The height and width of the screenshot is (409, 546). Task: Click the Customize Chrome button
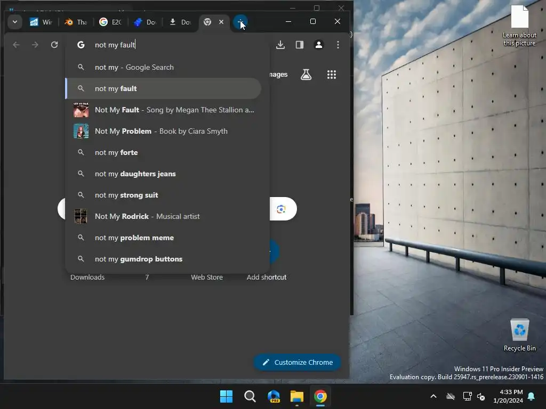click(297, 362)
